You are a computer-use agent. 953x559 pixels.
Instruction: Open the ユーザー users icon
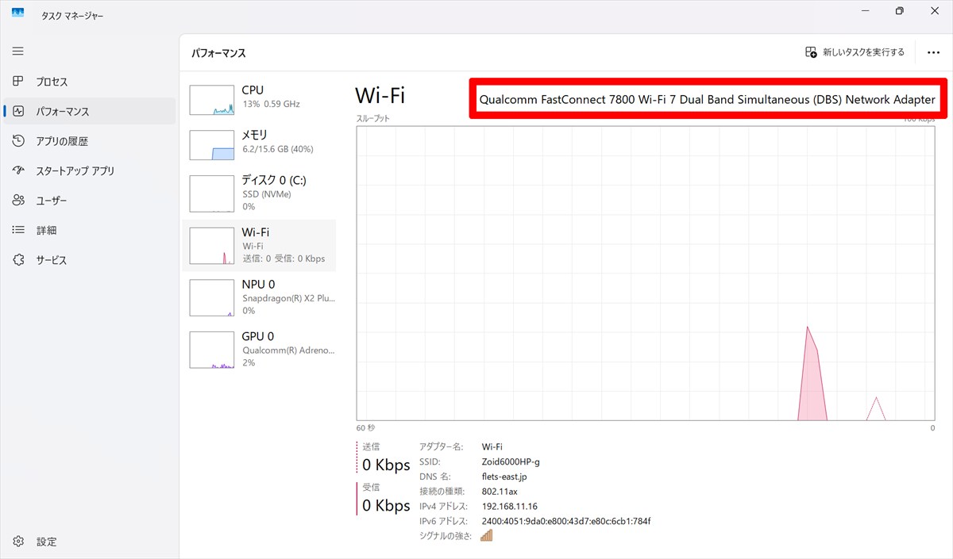point(18,201)
